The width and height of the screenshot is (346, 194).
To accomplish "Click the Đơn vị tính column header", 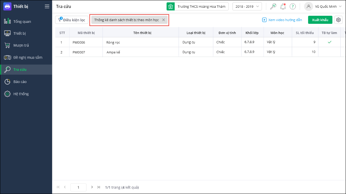I will coord(227,33).
